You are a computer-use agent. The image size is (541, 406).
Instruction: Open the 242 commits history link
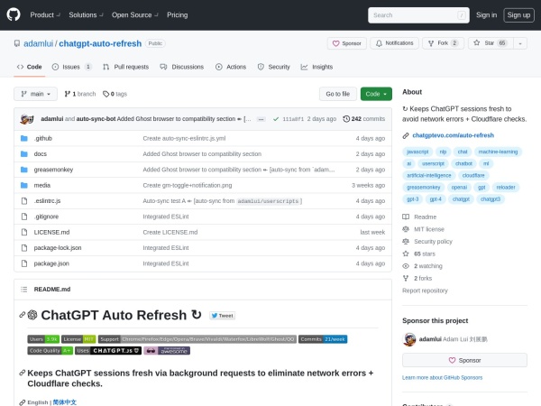(x=363, y=119)
